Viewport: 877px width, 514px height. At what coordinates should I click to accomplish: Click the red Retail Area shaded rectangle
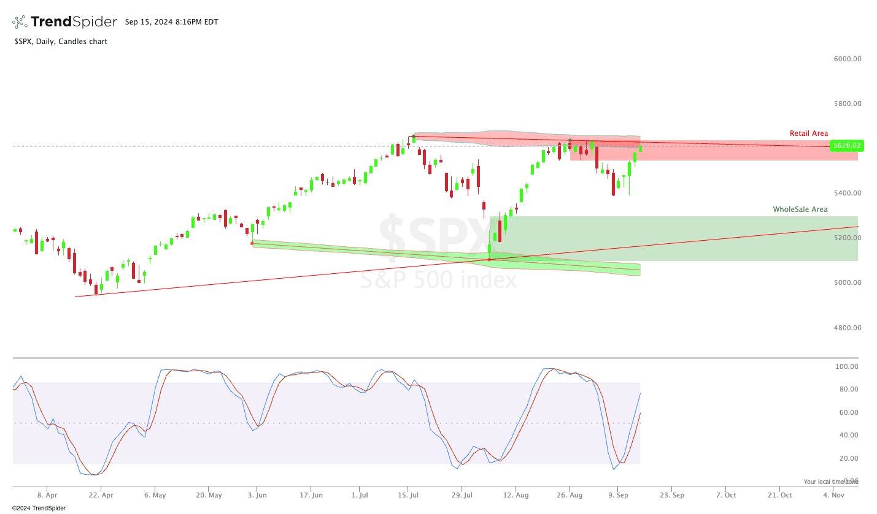736,153
